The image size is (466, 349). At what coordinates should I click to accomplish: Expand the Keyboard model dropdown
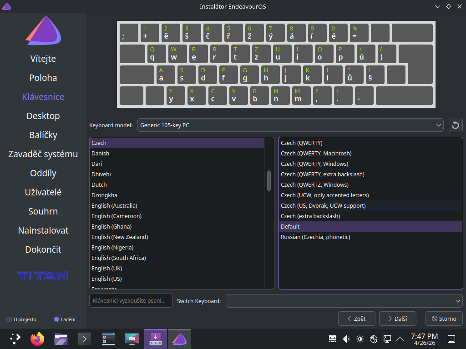click(x=290, y=125)
